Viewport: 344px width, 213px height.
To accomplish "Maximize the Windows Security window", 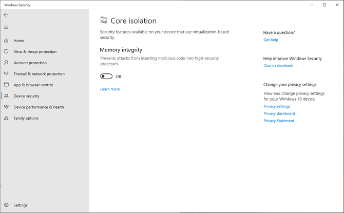I will [324, 5].
